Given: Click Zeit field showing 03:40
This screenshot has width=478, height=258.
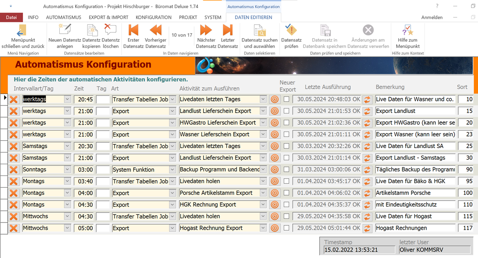Looking at the screenshot, I should point(83,181).
